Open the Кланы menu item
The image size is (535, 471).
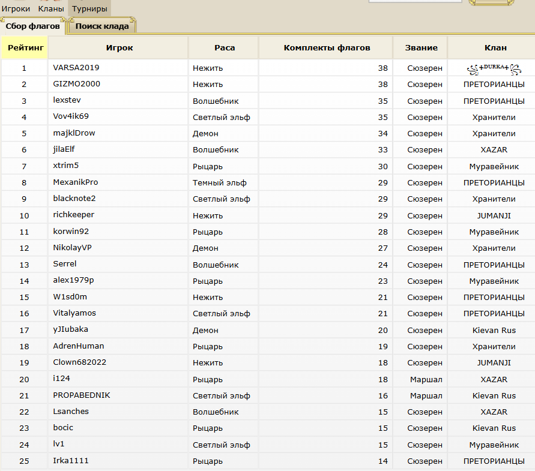point(51,9)
